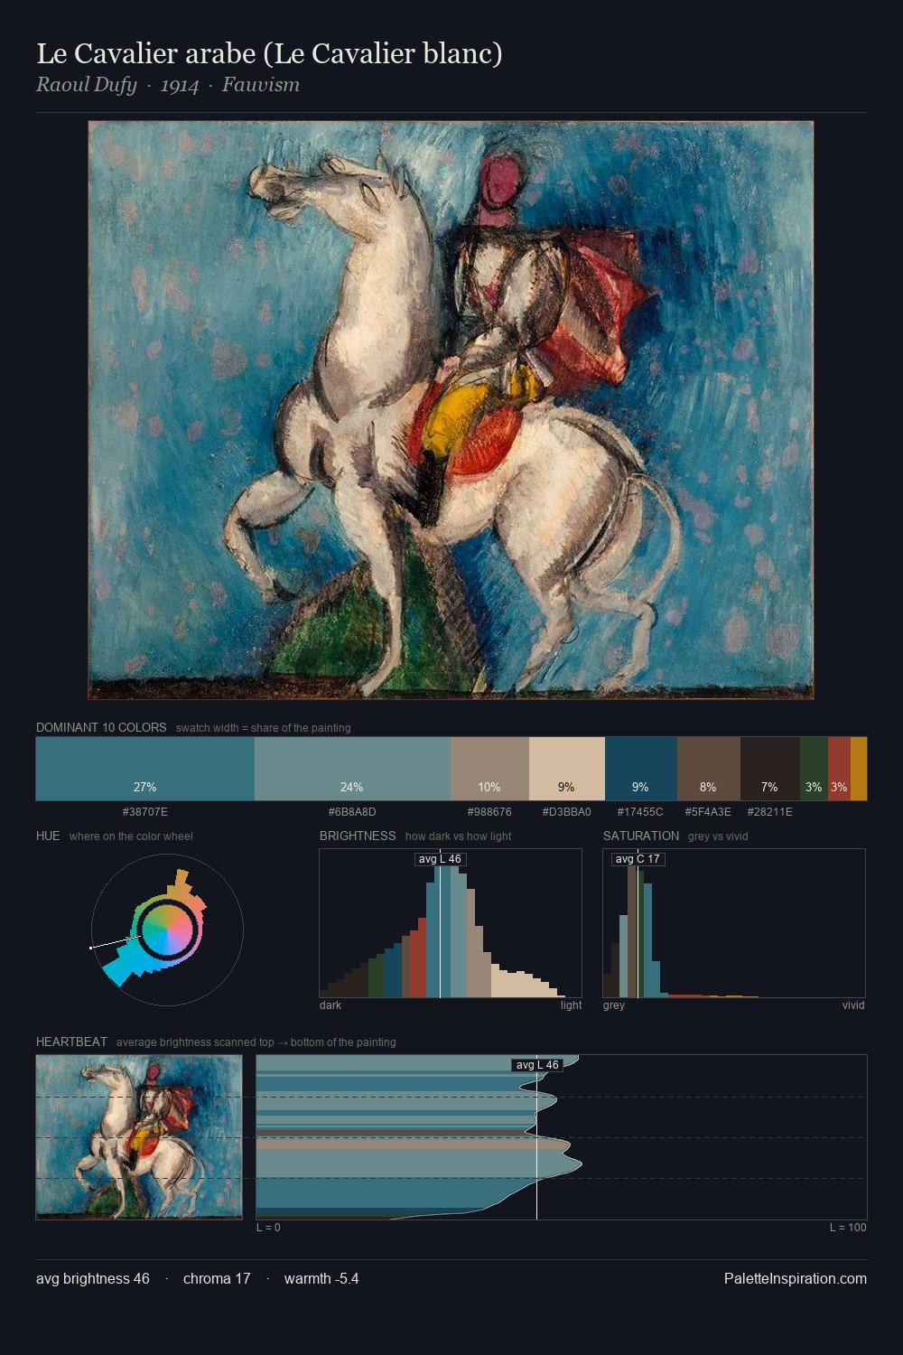The image size is (903, 1355).
Task: Click hex code text #D3BBA0
Action: pos(567,812)
